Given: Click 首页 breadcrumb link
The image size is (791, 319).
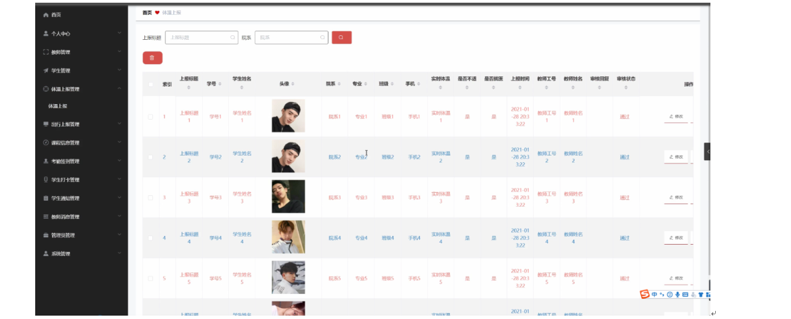Looking at the screenshot, I should point(147,13).
